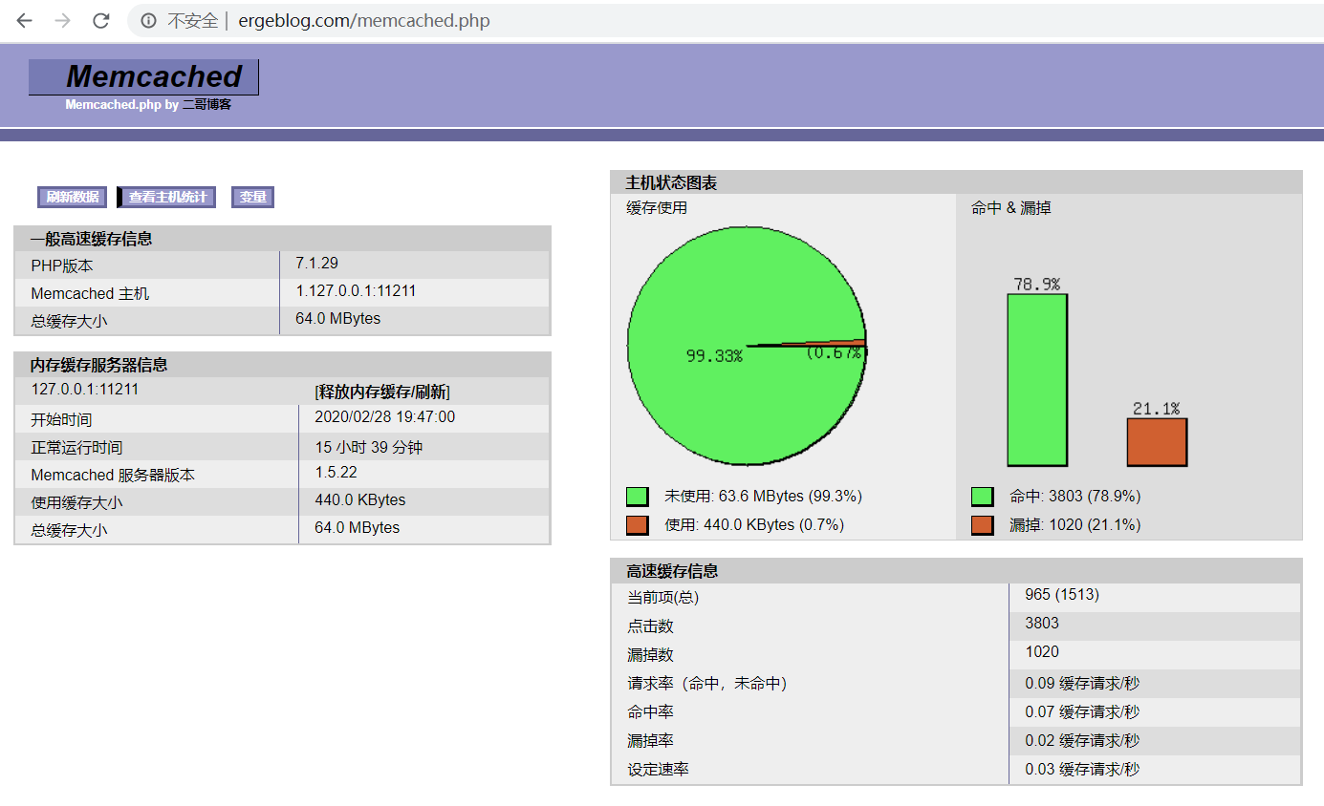The width and height of the screenshot is (1324, 806).
Task: Click the not-secure info icon
Action: pos(148,20)
